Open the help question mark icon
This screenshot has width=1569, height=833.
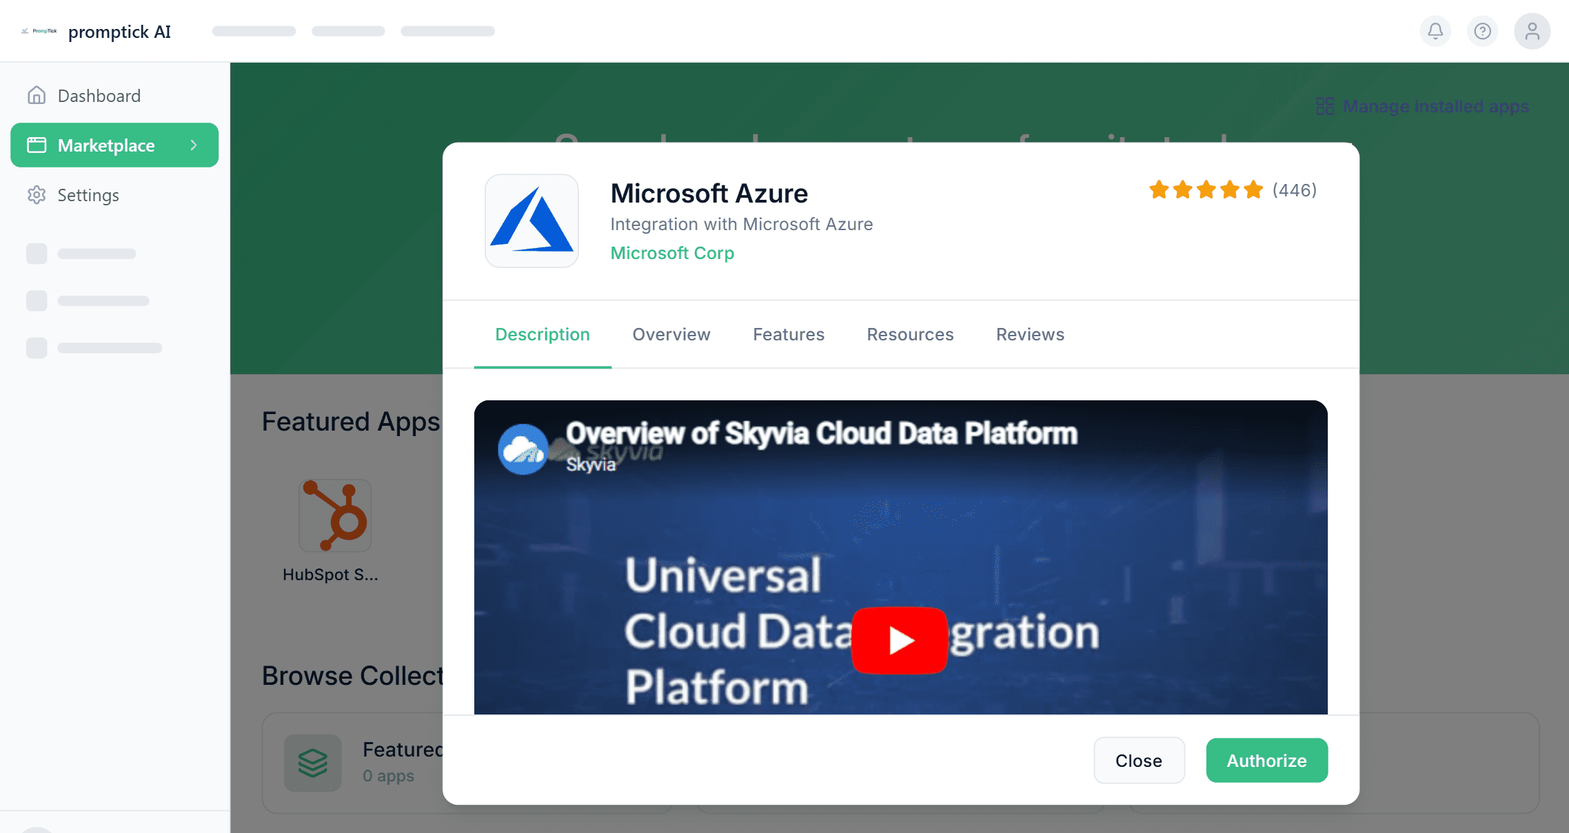coord(1482,31)
